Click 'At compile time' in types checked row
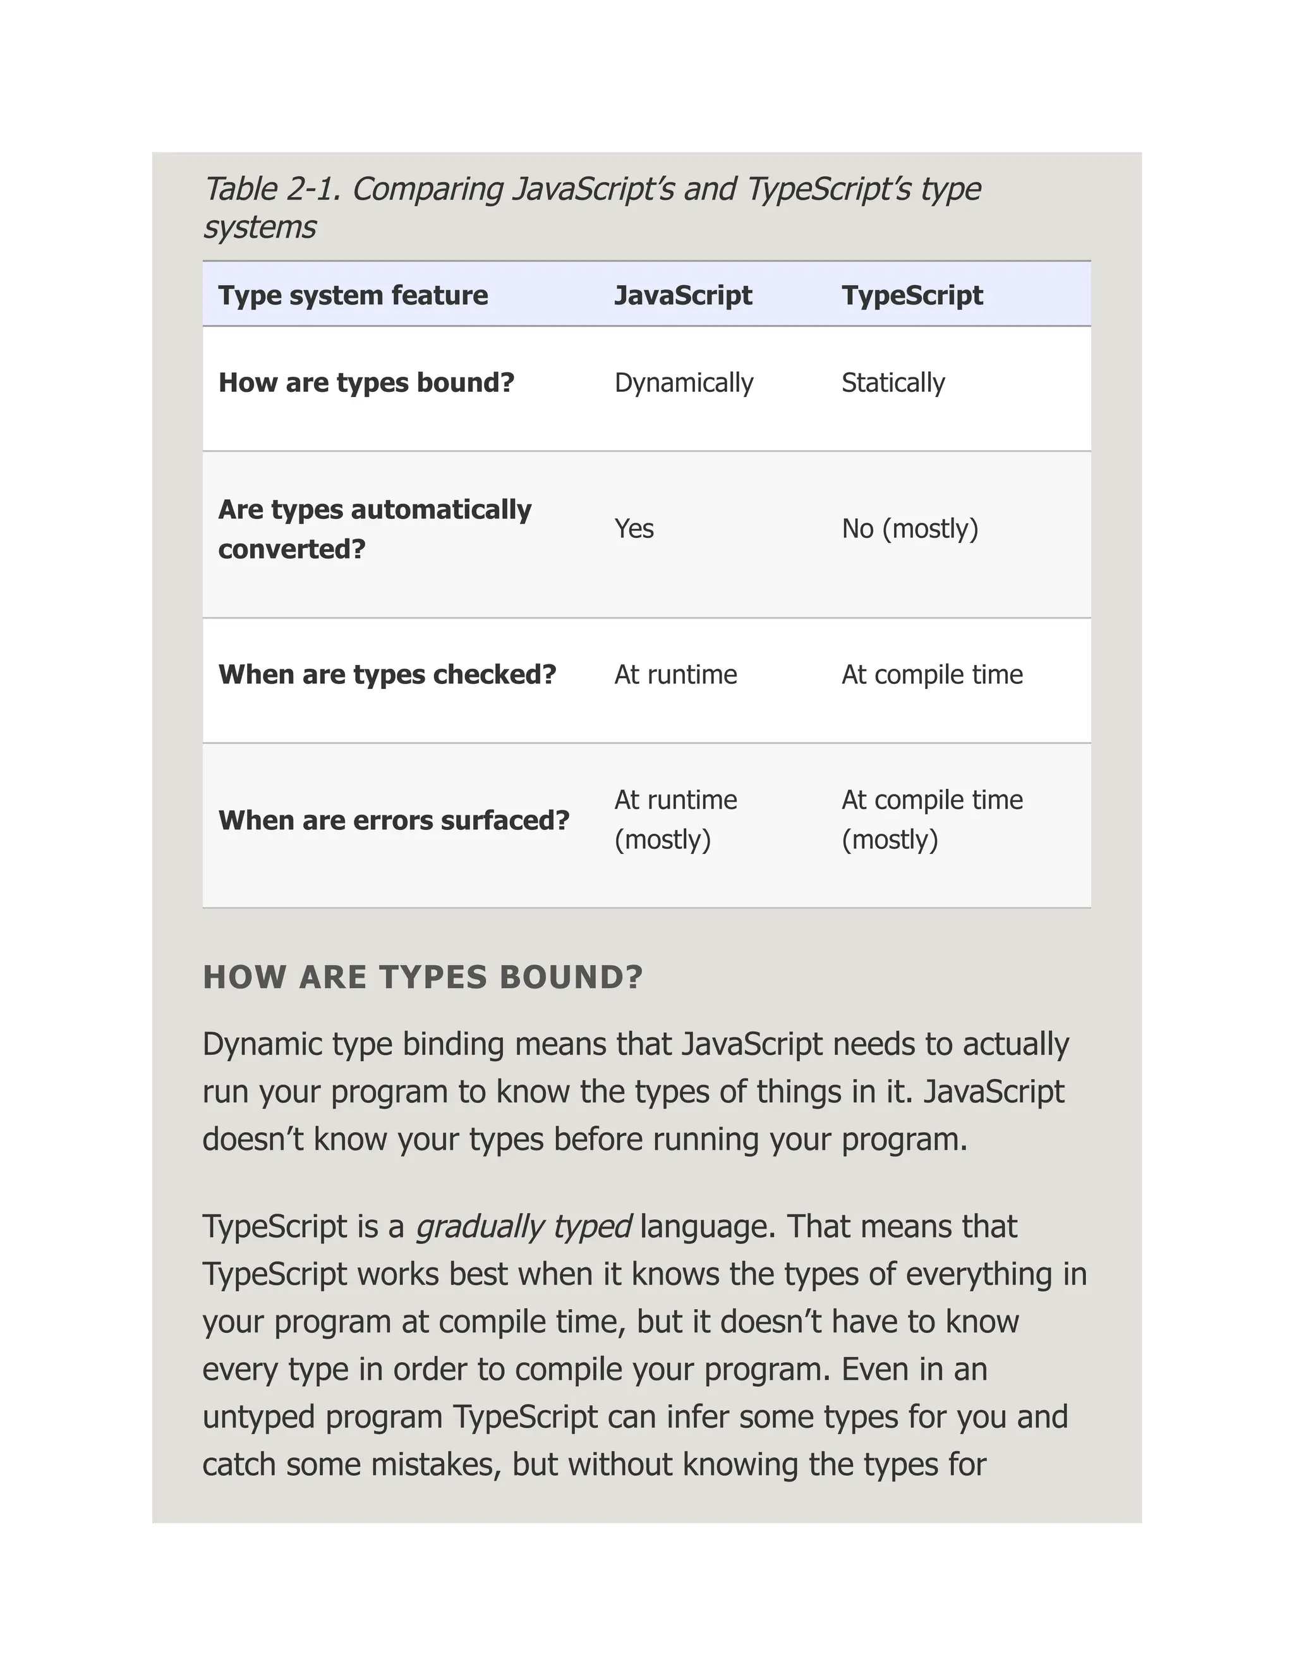This screenshot has width=1294, height=1675. [931, 675]
